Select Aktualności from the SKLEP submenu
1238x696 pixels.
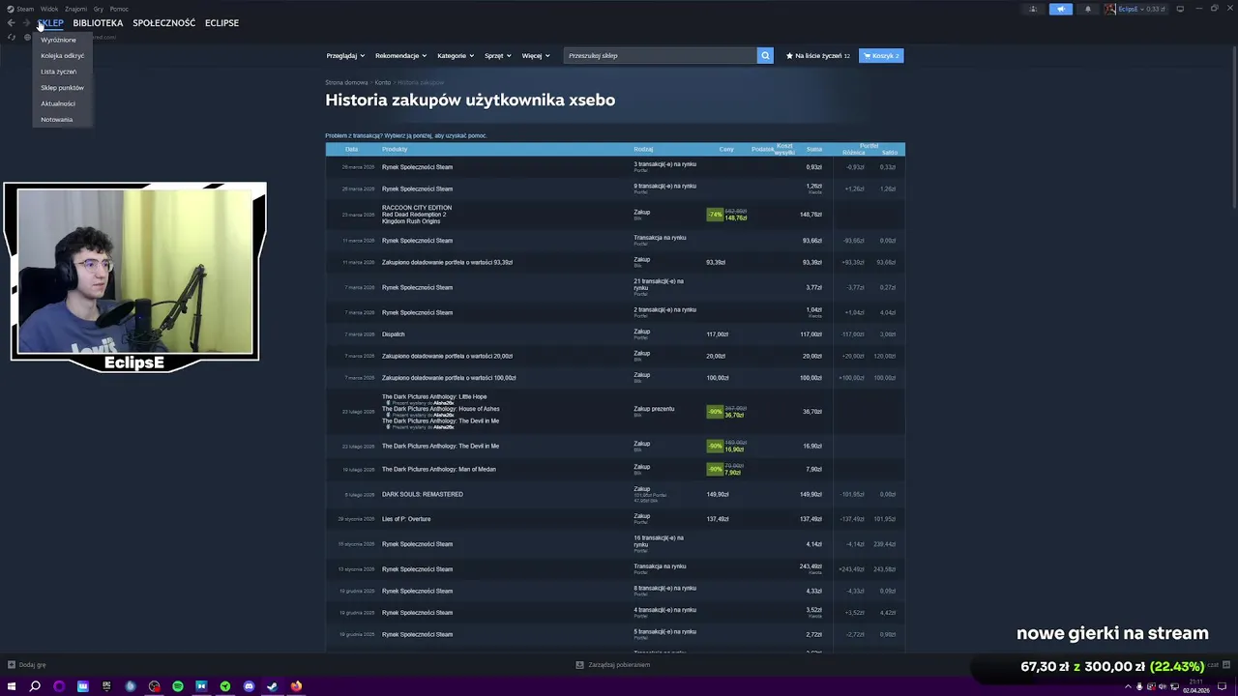pos(58,103)
